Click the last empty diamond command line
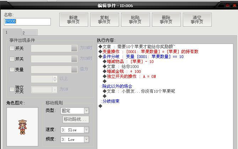This screenshot has width=238, height=149. 100,106
